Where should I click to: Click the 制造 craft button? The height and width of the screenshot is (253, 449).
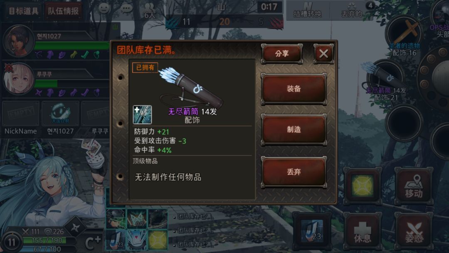click(x=294, y=129)
